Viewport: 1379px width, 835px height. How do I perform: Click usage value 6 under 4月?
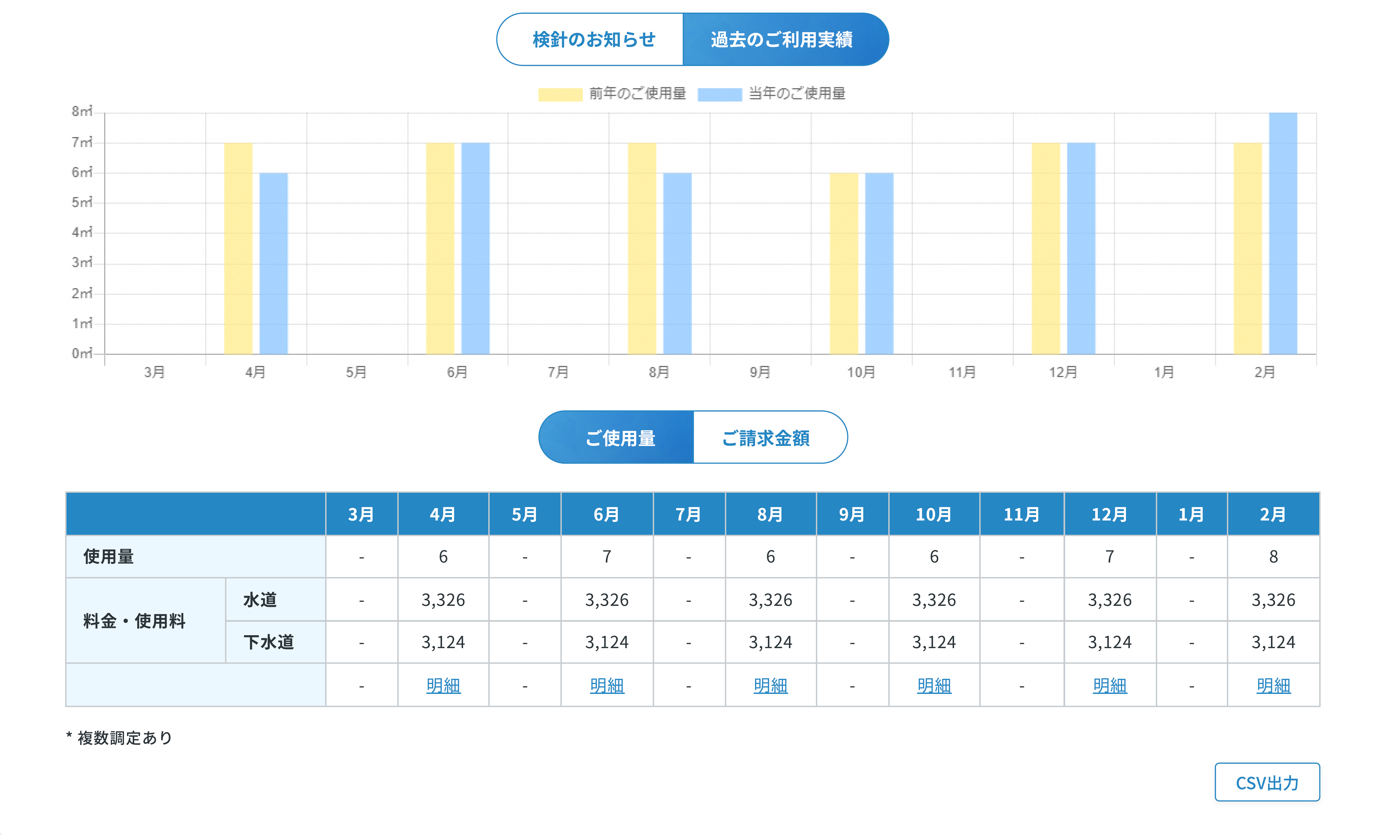(443, 557)
